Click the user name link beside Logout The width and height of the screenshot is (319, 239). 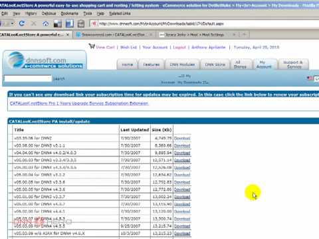coord(209,47)
